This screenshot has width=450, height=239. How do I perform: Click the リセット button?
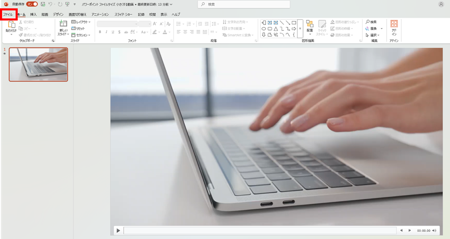[x=78, y=29]
